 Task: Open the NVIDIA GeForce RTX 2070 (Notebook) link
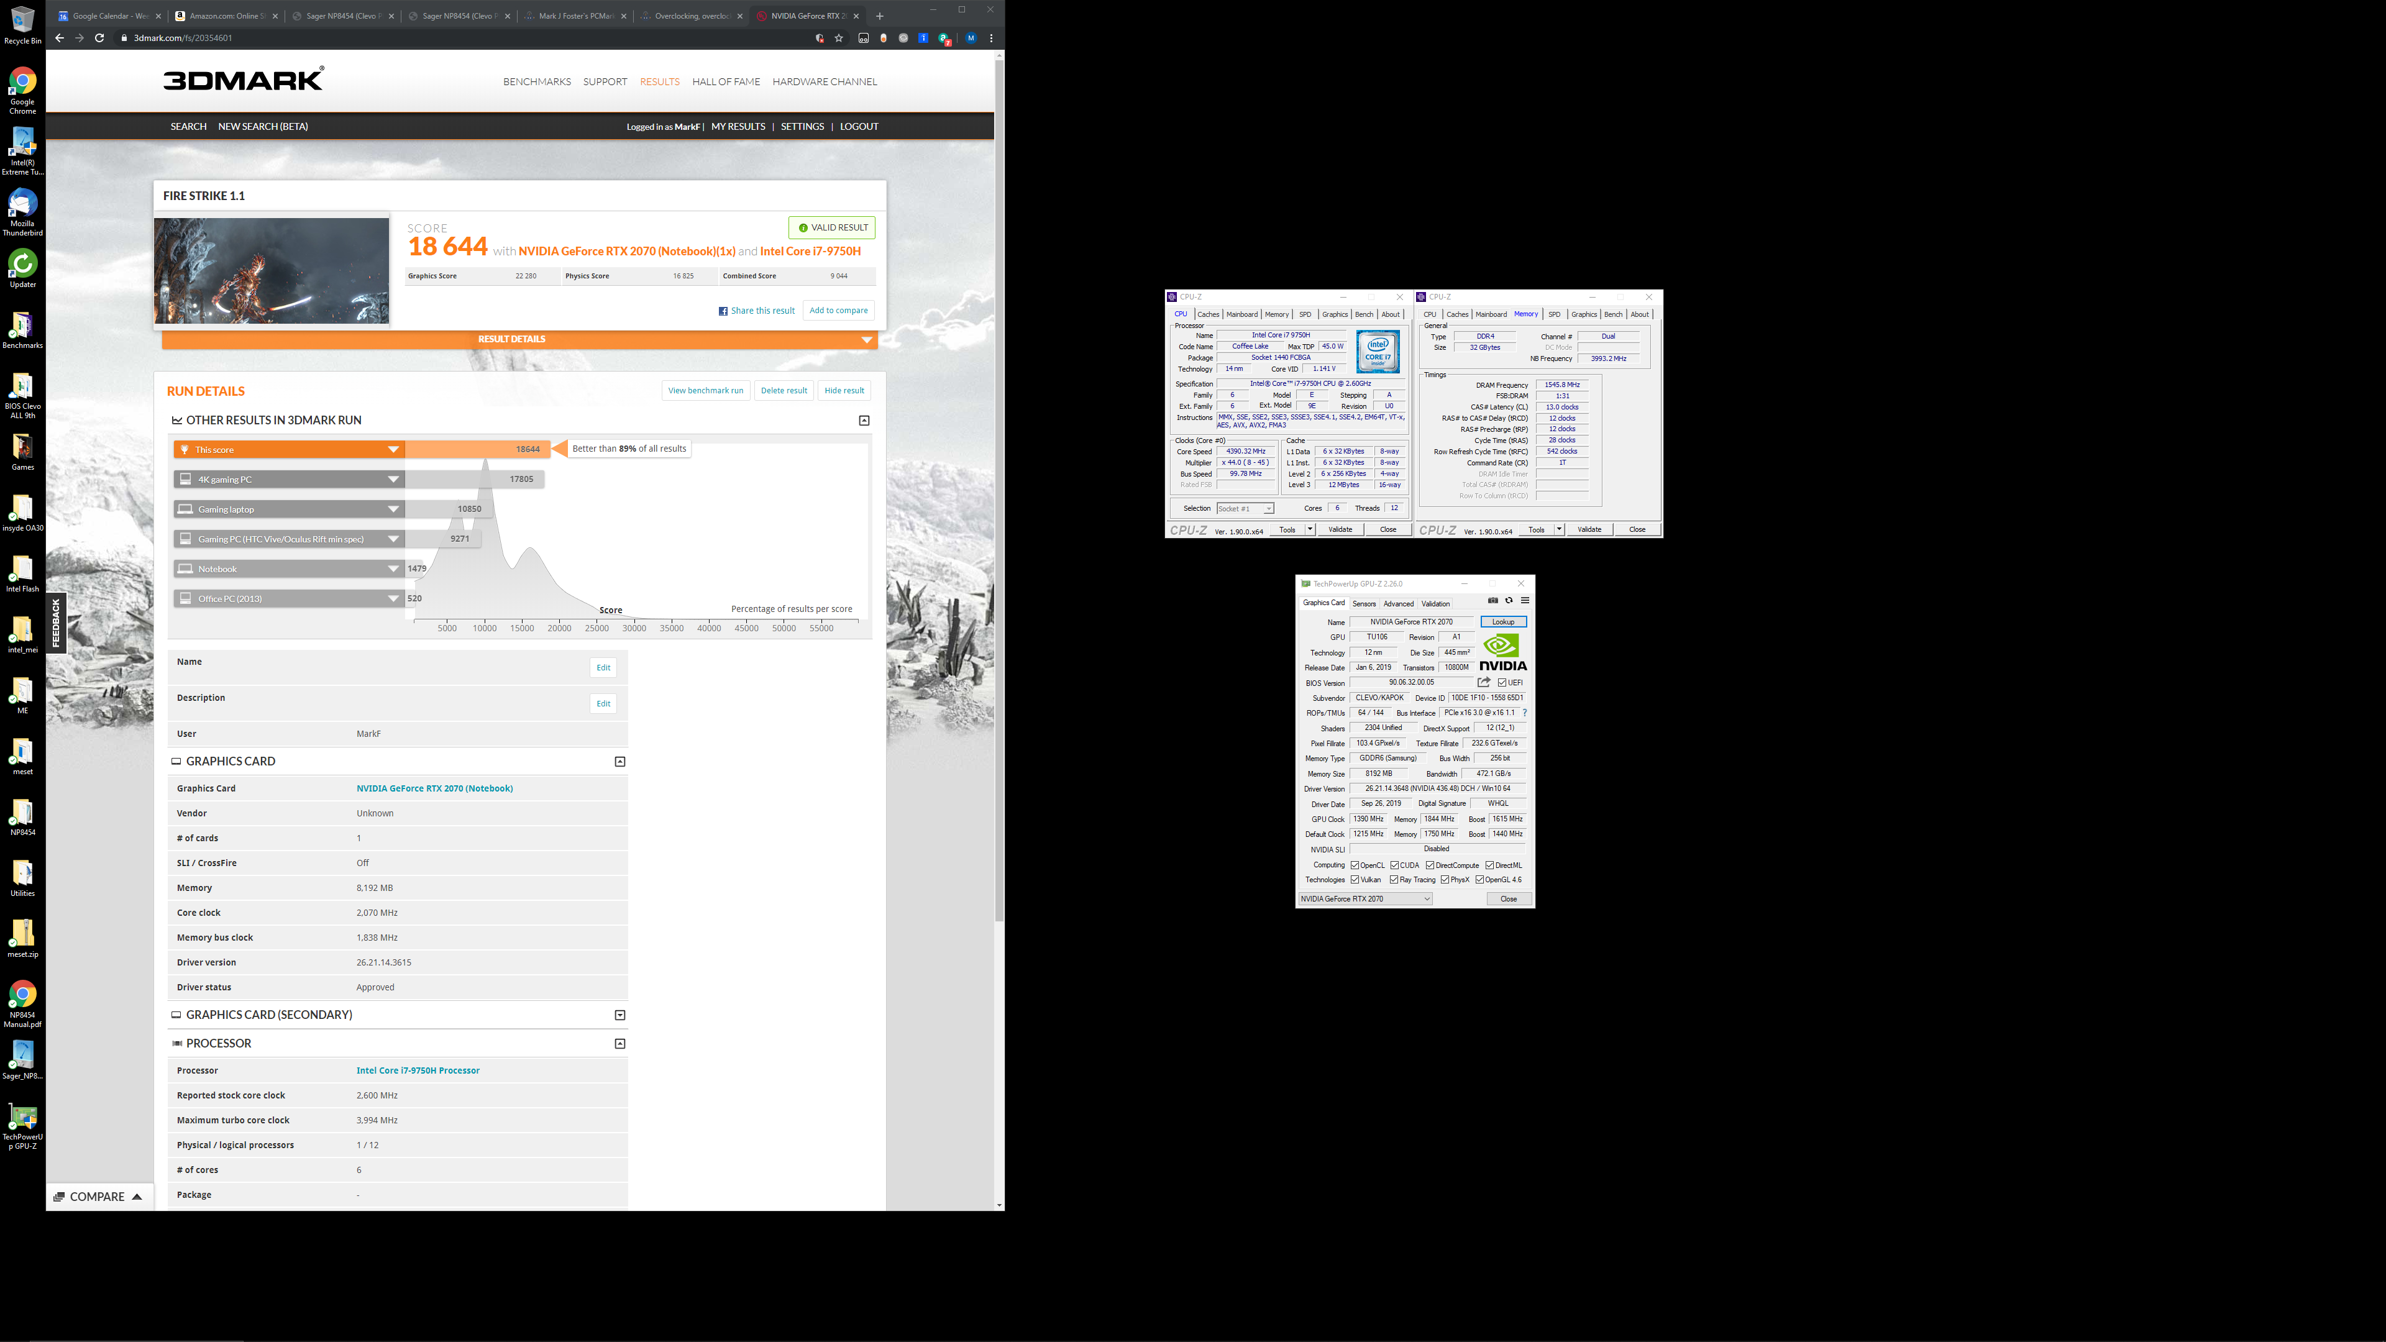click(x=434, y=788)
